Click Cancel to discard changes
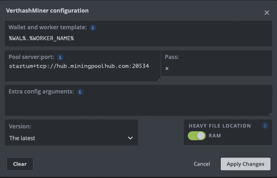Image resolution: width=277 pixels, height=178 pixels. click(202, 164)
